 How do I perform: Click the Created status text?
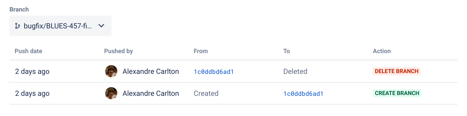click(206, 93)
